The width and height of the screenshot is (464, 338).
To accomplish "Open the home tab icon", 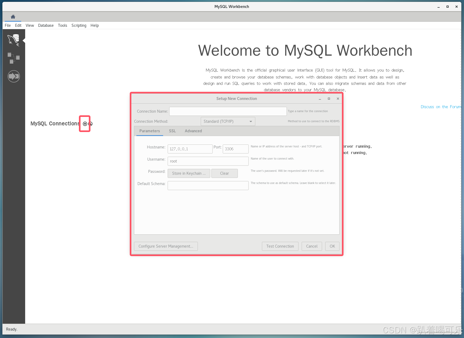I will tap(13, 17).
